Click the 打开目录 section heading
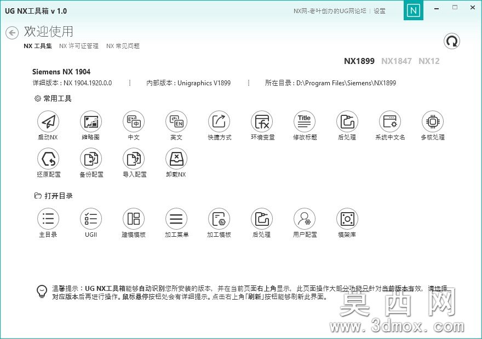482x339 pixels. 59,196
